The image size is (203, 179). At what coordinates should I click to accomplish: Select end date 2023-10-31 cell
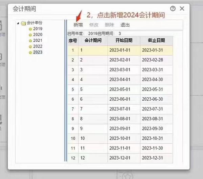(x=156, y=138)
